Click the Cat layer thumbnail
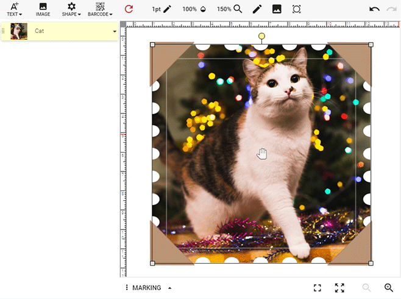This screenshot has width=401, height=299. (19, 31)
